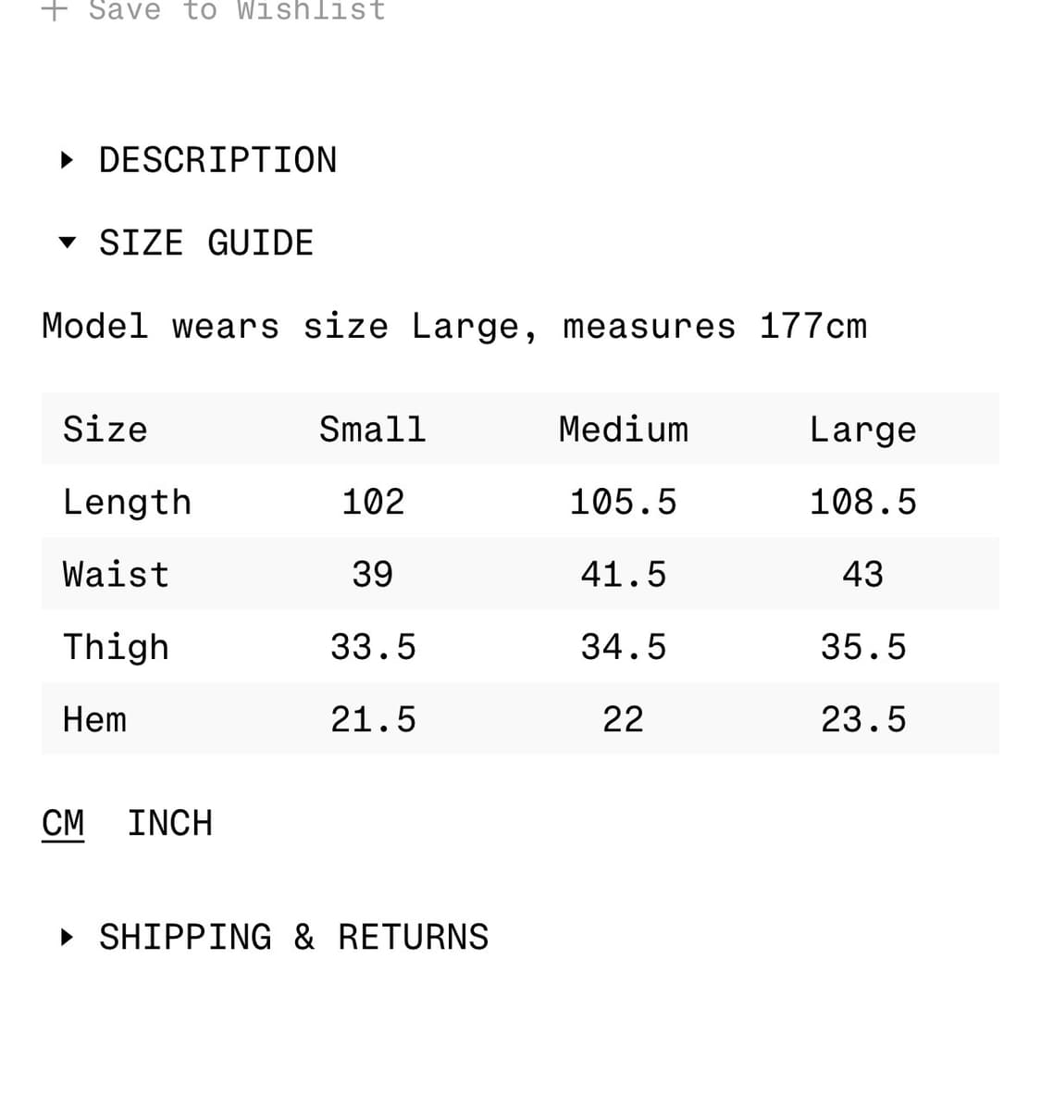Open the SHIPPING & RETURNS heading
Image resolution: width=1041 pixels, height=1096 pixels.
click(x=293, y=937)
